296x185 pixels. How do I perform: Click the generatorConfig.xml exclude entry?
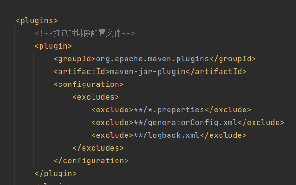(x=188, y=123)
